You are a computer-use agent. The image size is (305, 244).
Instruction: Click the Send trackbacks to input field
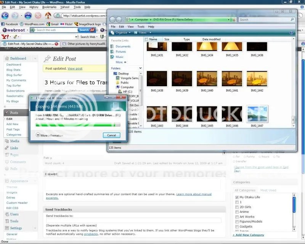coord(133,220)
